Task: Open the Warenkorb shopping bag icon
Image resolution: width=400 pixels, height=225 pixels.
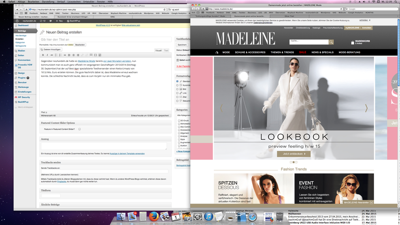Action: pyautogui.click(x=353, y=42)
